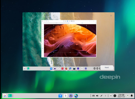Screen dimensions: 135x99
Task: Select the launcher icon in the preview dock
Action: click(x=25, y=68)
